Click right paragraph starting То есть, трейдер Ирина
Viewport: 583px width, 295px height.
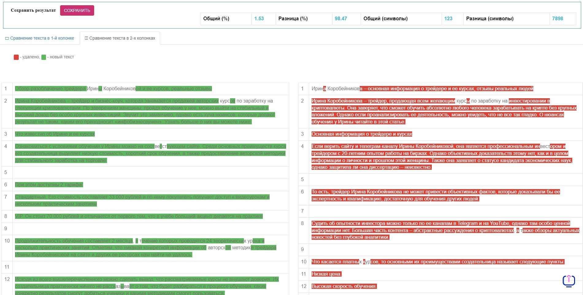coord(436,195)
